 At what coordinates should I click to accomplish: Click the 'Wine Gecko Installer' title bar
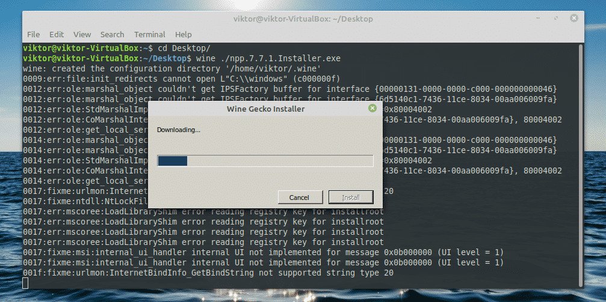pos(265,109)
